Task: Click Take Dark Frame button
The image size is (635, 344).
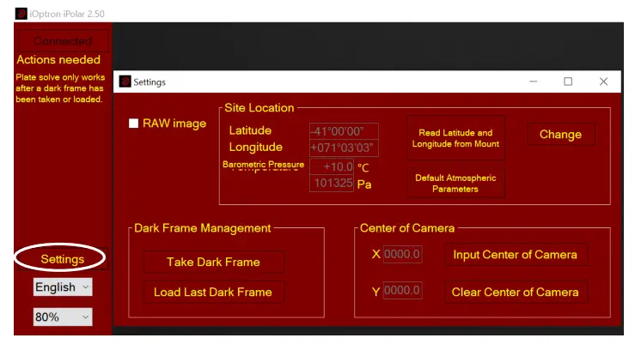Action: [x=213, y=262]
